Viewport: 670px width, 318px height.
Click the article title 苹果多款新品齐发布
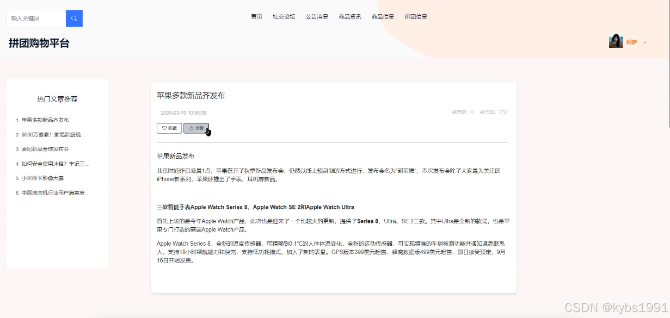tap(190, 96)
